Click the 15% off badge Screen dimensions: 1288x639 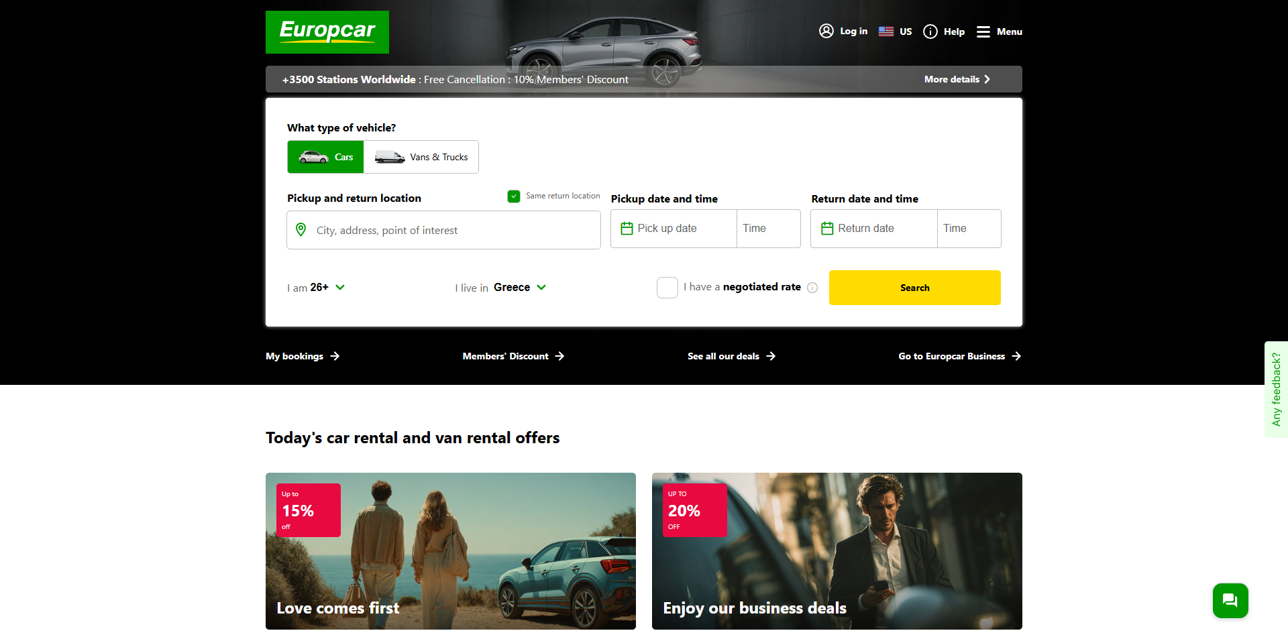click(309, 510)
